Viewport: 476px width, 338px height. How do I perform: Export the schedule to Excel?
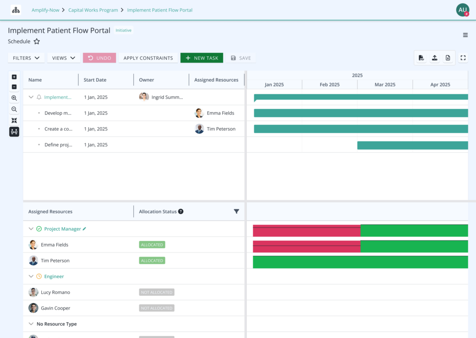448,58
